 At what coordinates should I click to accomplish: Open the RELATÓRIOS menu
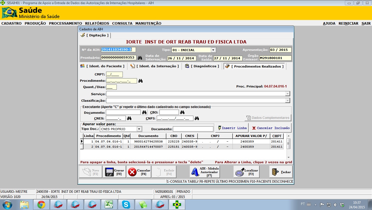click(x=97, y=24)
